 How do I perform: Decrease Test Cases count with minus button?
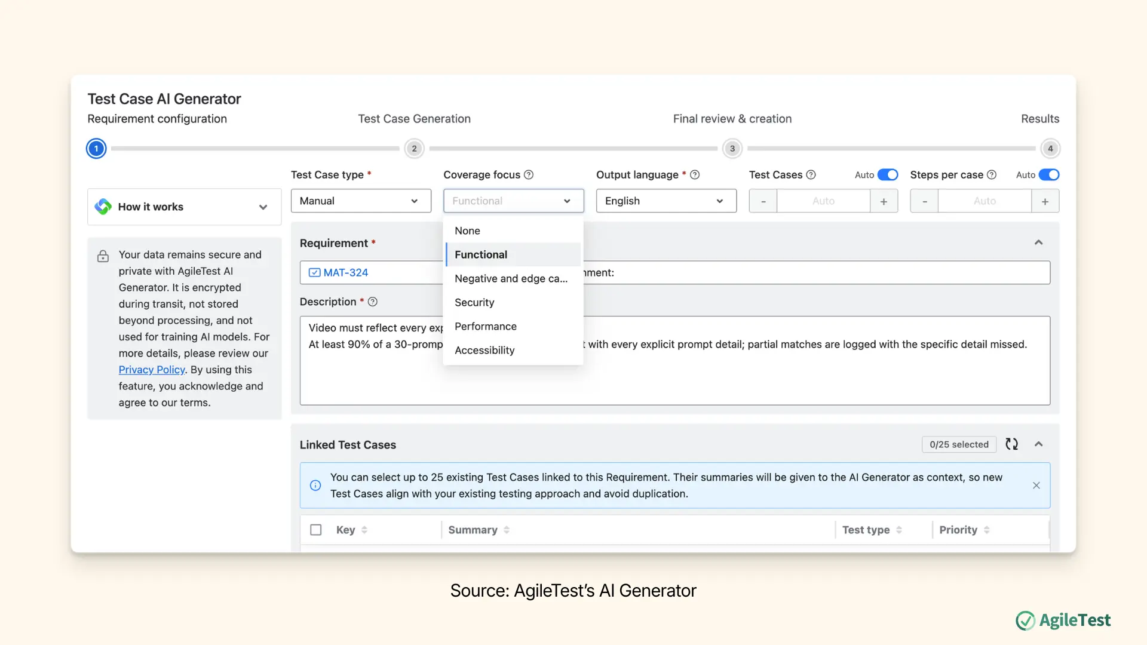763,201
